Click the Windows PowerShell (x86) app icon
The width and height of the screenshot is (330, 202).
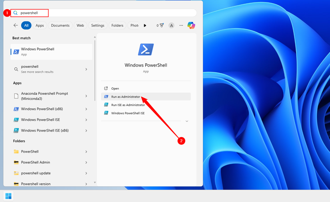16,109
